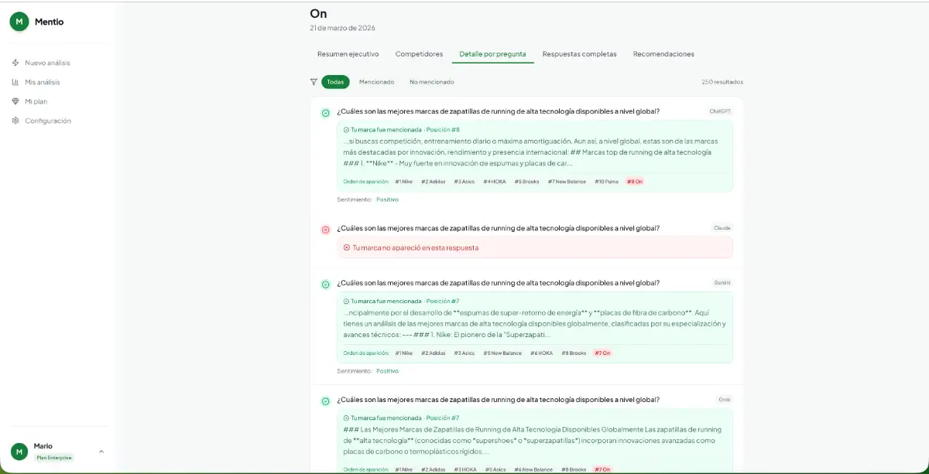Viewport: 929px width, 474px height.
Task: Select the No mencionado filter pill
Action: point(432,82)
